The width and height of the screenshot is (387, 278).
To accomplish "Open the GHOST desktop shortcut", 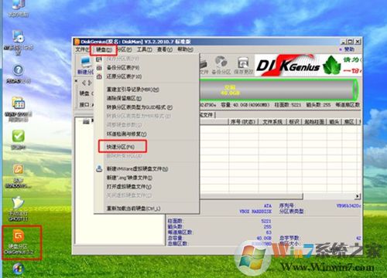I will [18, 208].
